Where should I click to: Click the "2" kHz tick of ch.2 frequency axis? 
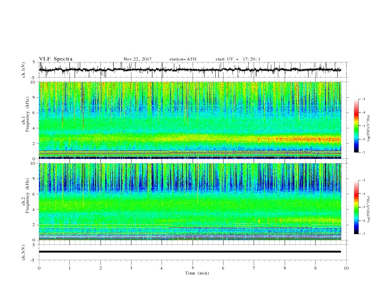tap(35, 225)
